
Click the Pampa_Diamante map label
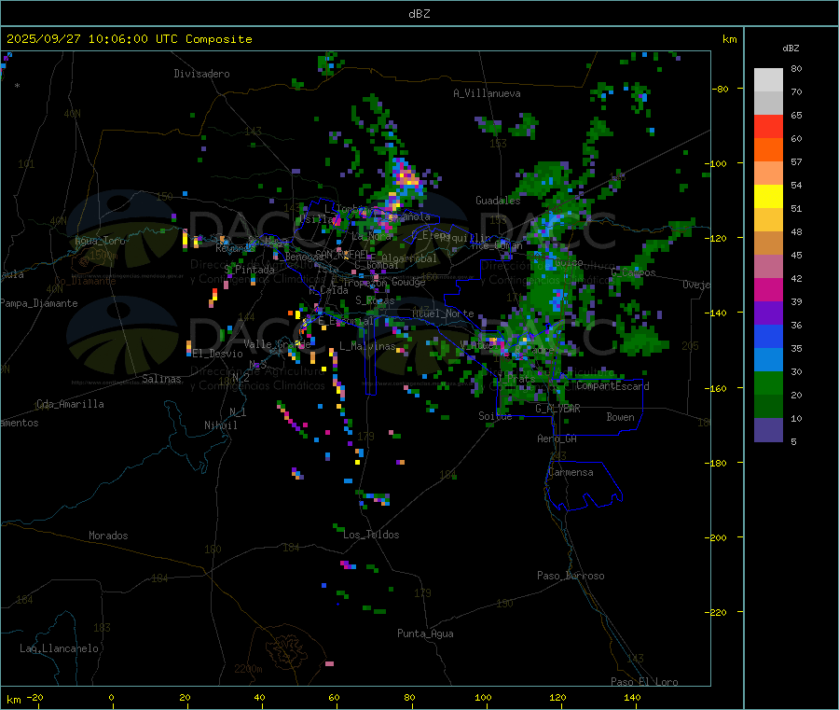39,303
